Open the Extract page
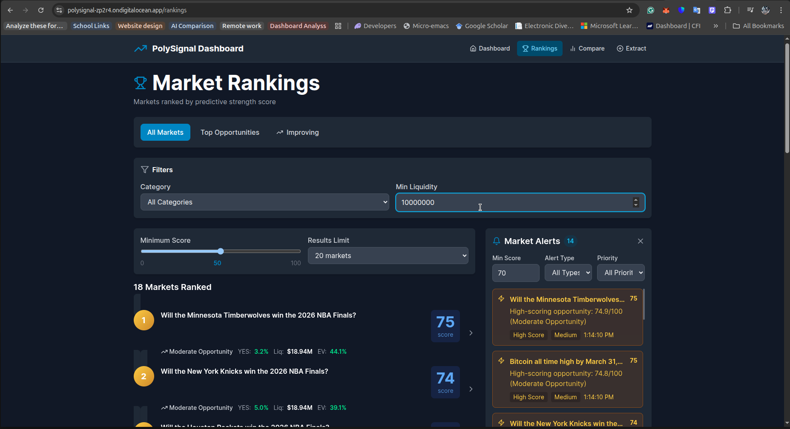Viewport: 790px width, 429px height. (x=631, y=48)
